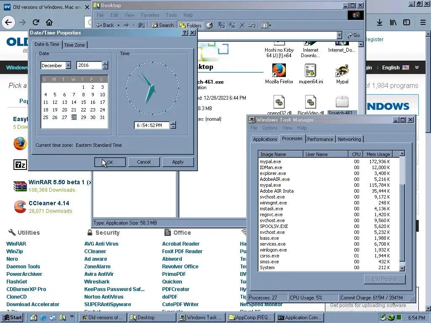Click the End Process button

click(x=385, y=279)
